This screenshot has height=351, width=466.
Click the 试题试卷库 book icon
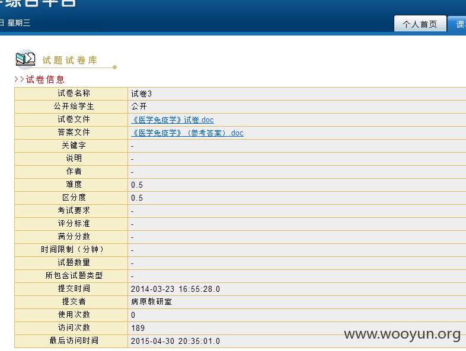pos(25,59)
